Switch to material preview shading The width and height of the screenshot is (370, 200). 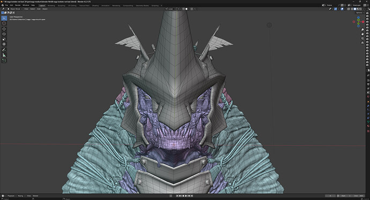358,9
